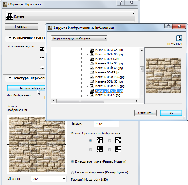The width and height of the screenshot is (188, 185).
Task: Click file icon of Камень 03 b GS.jpg
Action: click(x=92, y=68)
